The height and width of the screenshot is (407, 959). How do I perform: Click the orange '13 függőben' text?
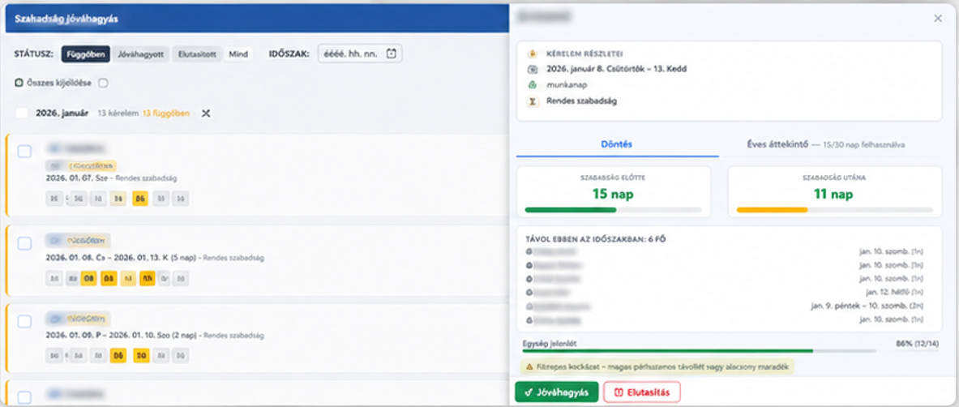tap(165, 114)
